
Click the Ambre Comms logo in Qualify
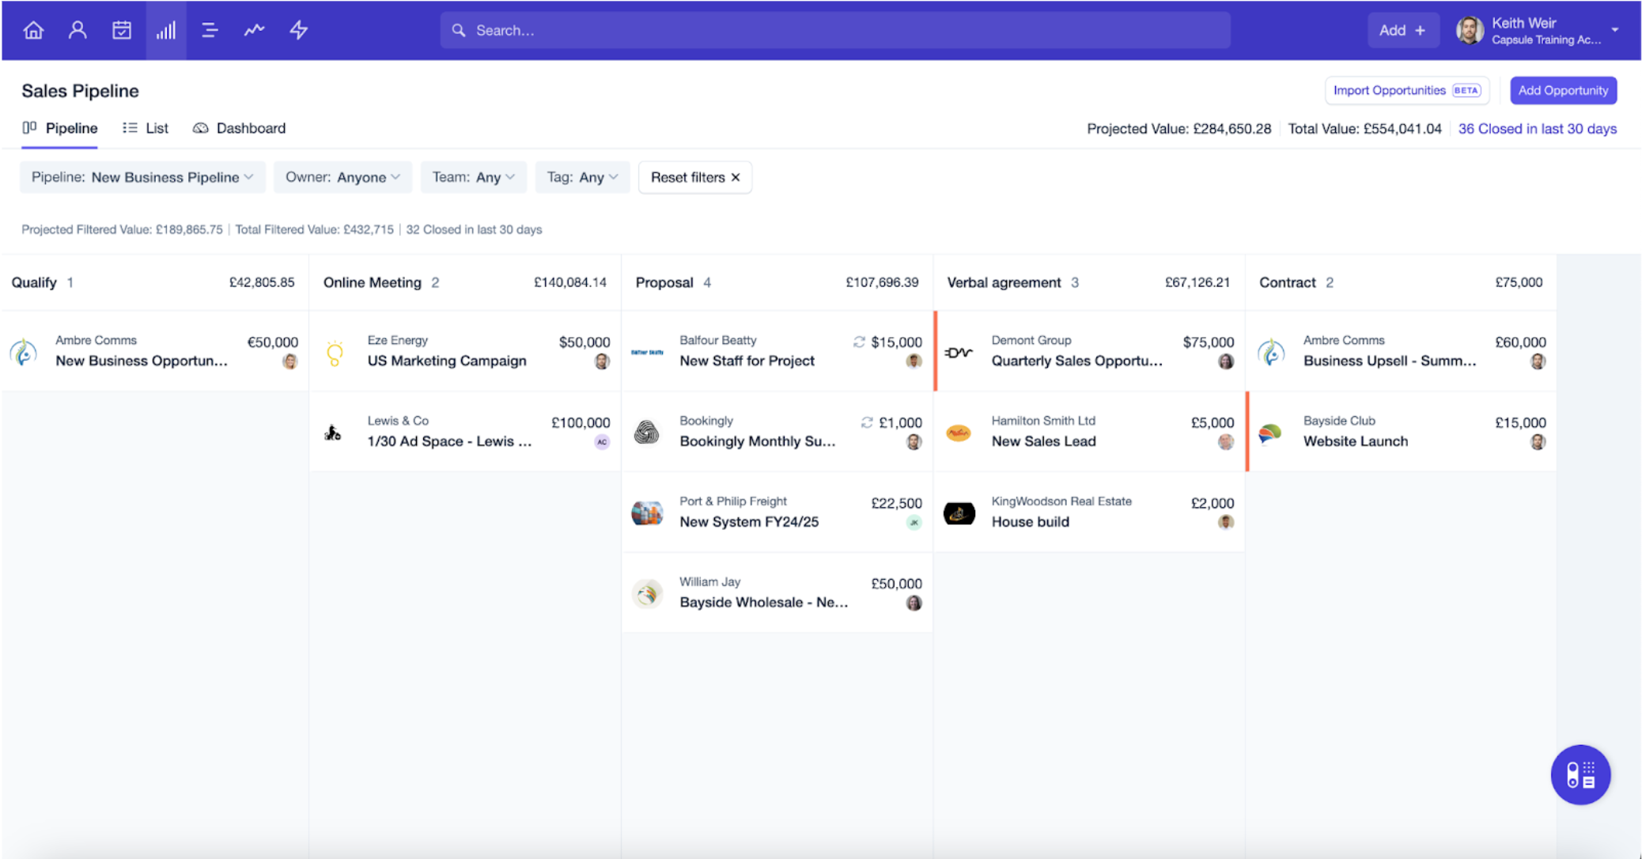(x=24, y=352)
